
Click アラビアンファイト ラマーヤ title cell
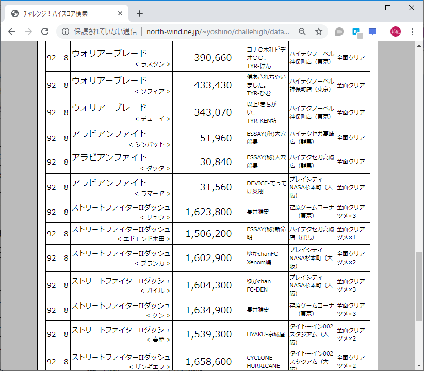pyautogui.click(x=121, y=187)
